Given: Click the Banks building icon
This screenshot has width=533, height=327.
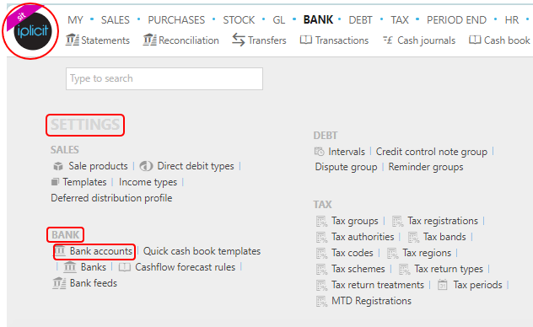Looking at the screenshot, I should pos(70,267).
